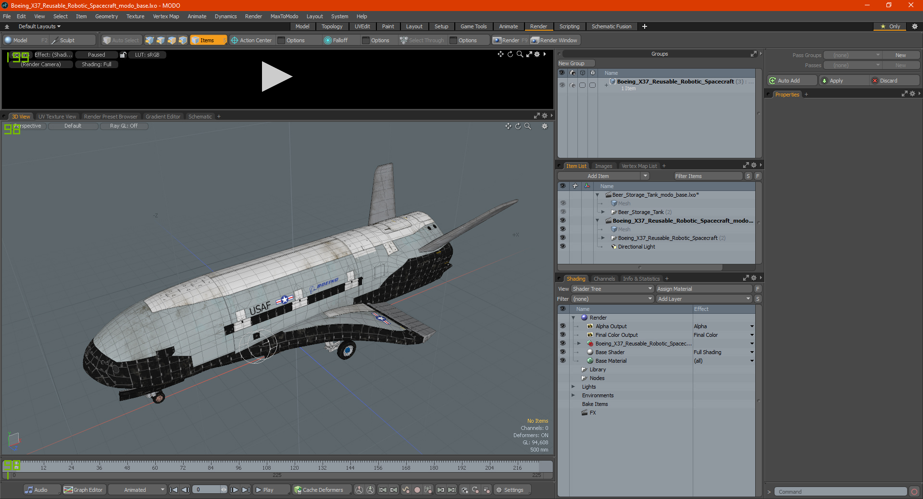Viewport: 923px width, 499px height.
Task: Switch to the UV Texture View tab
Action: 57,117
